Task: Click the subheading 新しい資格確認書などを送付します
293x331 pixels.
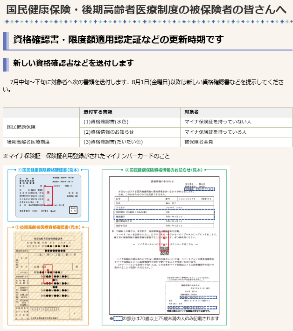Action: 73,63
